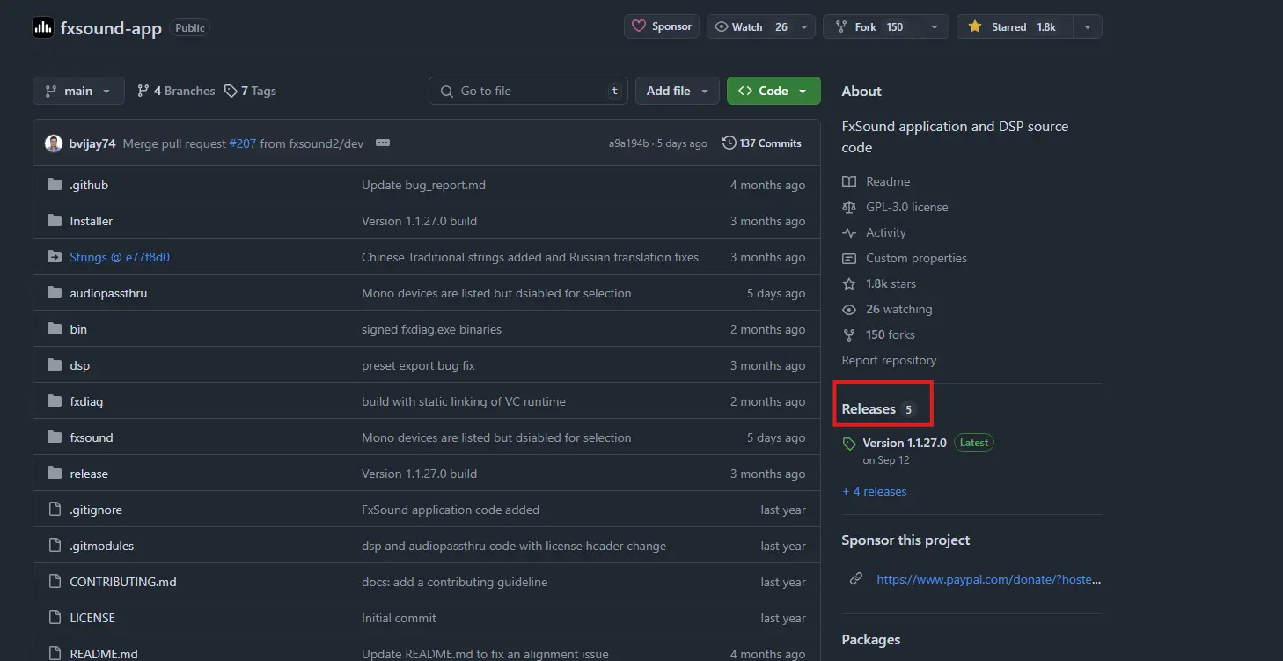Open 'Update bug_report.md' commit message
Image resolution: width=1283 pixels, height=661 pixels.
tap(423, 185)
